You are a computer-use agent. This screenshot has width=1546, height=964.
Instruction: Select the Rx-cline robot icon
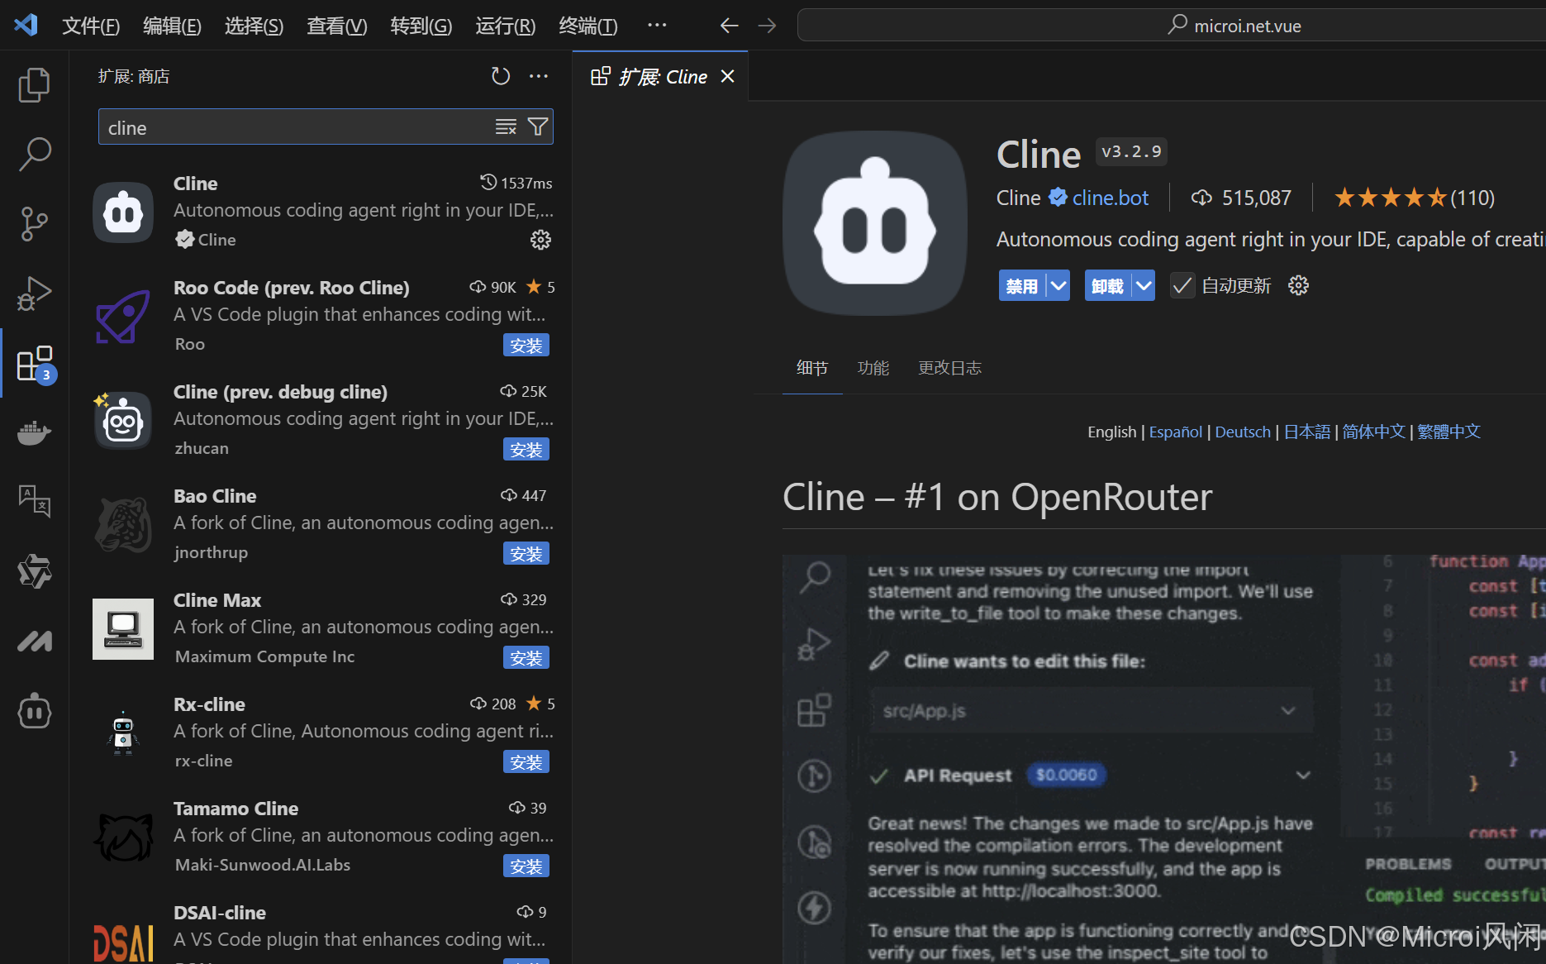[x=123, y=733]
